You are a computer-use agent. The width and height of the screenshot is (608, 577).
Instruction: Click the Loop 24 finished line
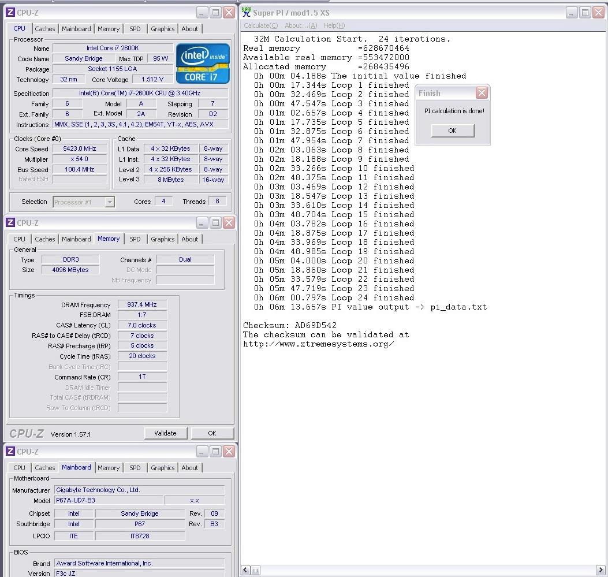click(x=334, y=298)
